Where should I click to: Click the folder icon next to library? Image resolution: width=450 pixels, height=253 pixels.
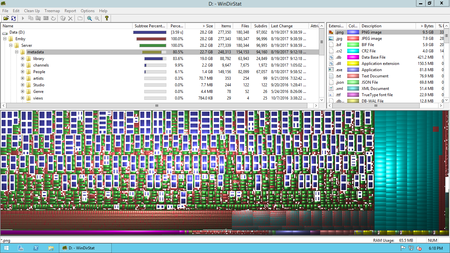tap(29, 59)
